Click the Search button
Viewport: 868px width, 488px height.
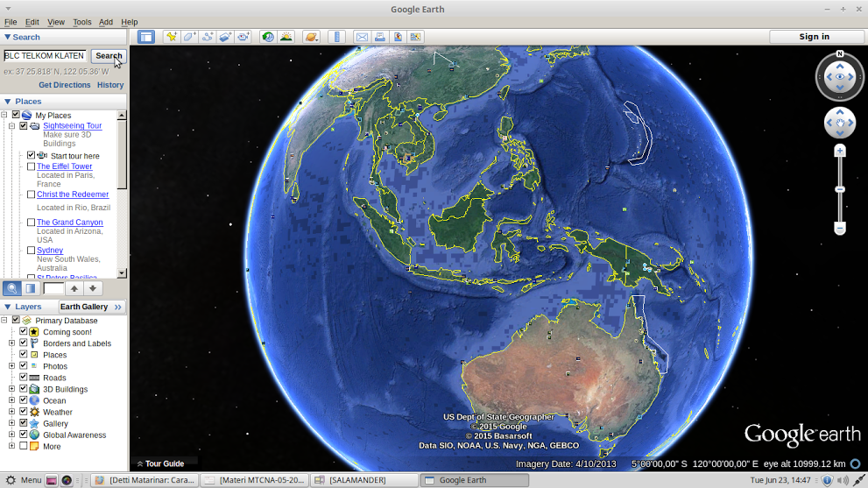pos(109,56)
